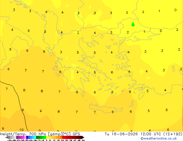Click the '(12+192)' forecast hour label
Image resolution: width=183 pixels, height=141 pixels.
[173, 134]
